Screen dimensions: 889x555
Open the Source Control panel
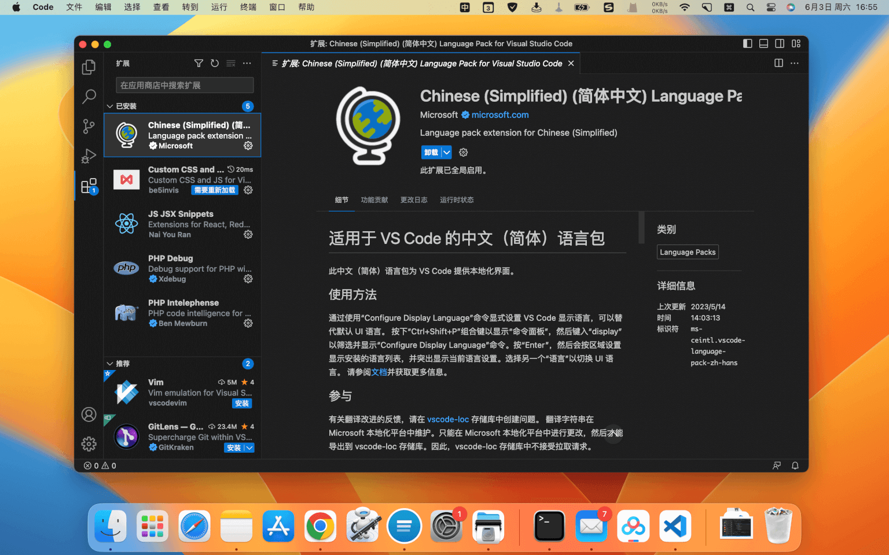(89, 126)
